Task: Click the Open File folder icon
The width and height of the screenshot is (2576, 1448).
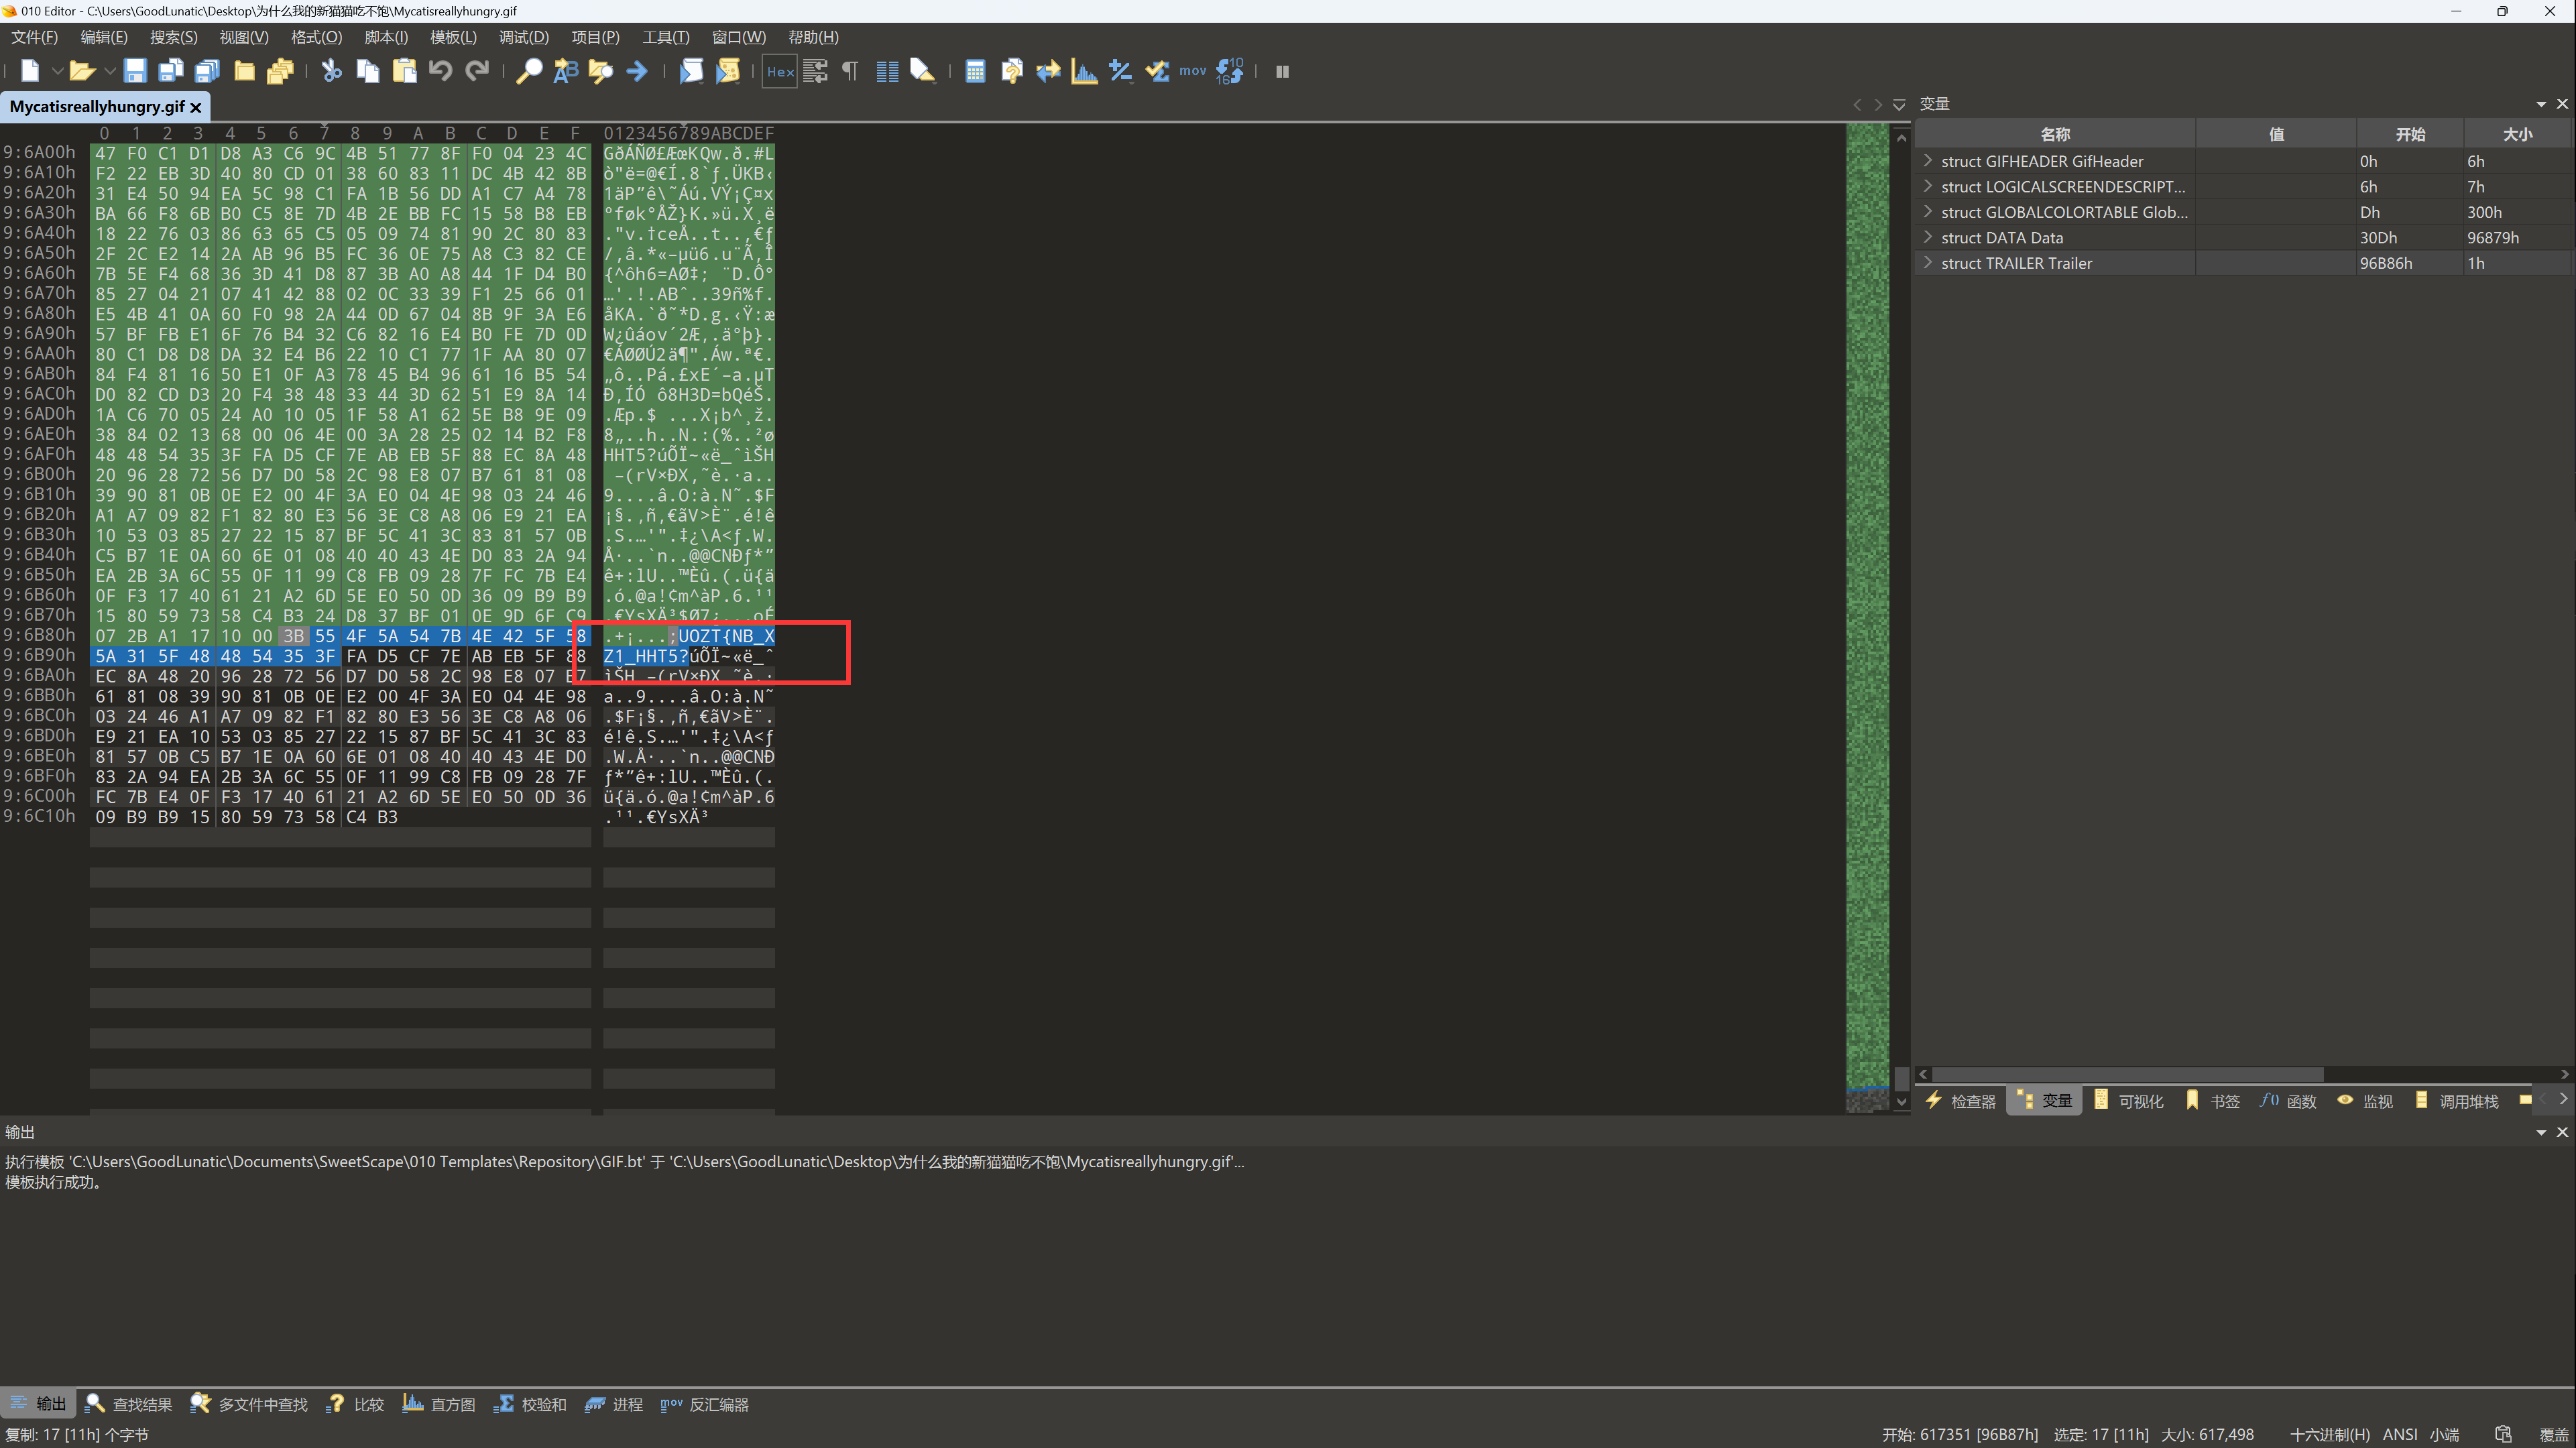Action: pyautogui.click(x=82, y=71)
